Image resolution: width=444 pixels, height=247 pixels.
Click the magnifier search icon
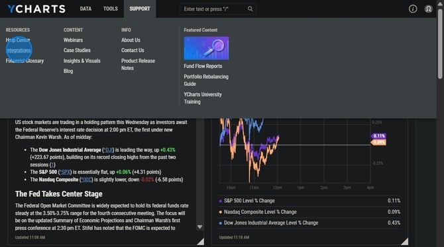250,9
